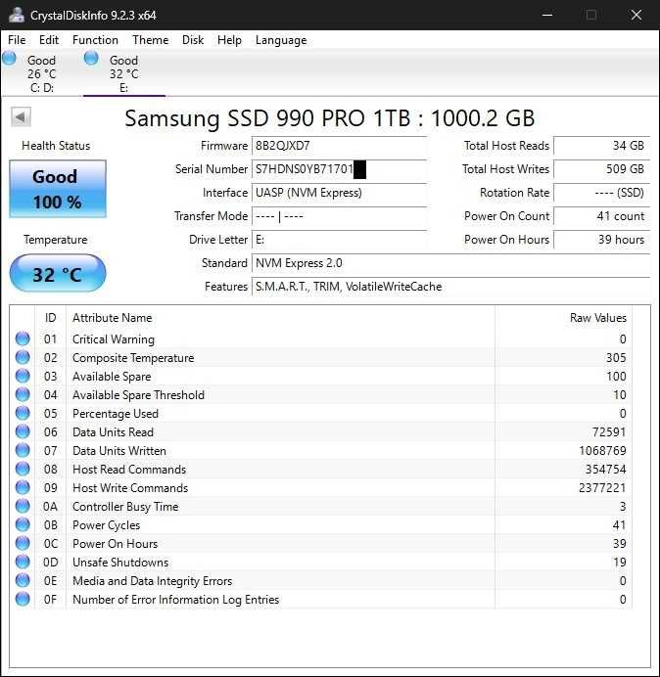The width and height of the screenshot is (660, 677).
Task: Click the previous disk arrow button
Action: point(21,117)
